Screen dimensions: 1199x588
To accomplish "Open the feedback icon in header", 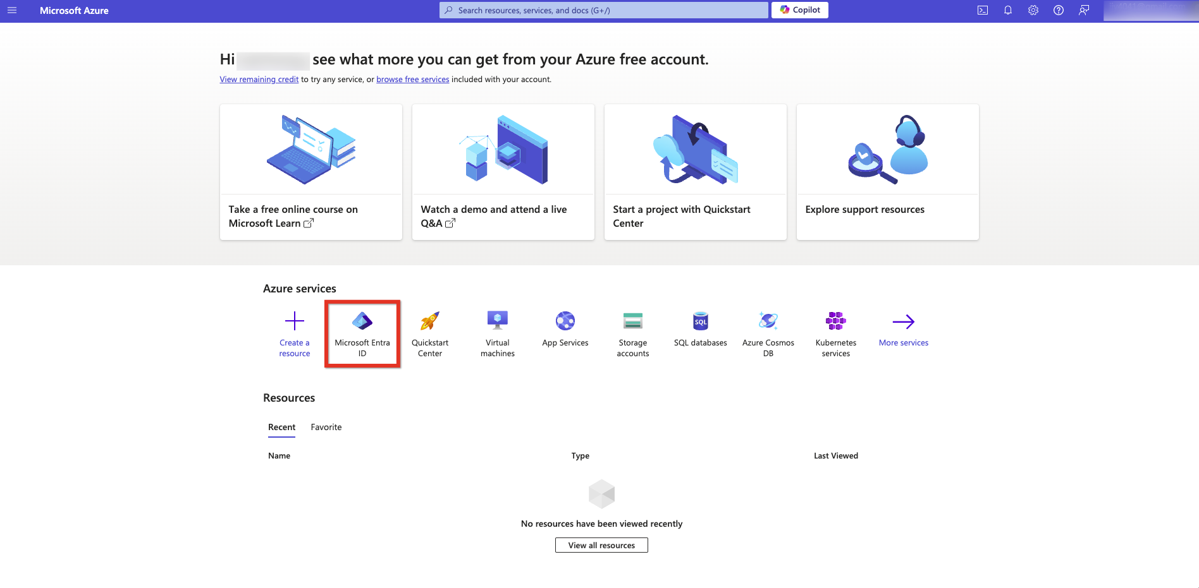I will point(1084,10).
